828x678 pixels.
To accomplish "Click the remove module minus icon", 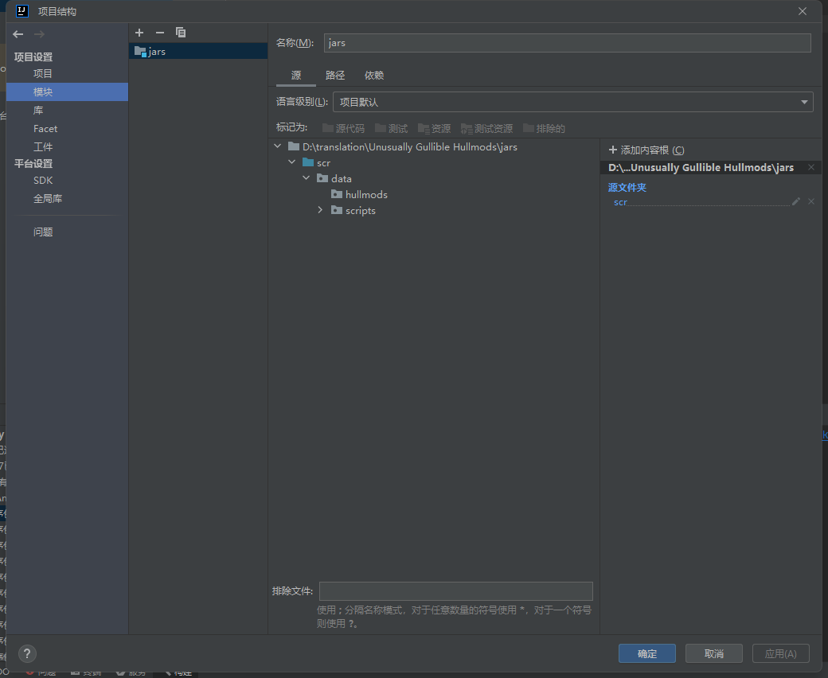I will (160, 33).
